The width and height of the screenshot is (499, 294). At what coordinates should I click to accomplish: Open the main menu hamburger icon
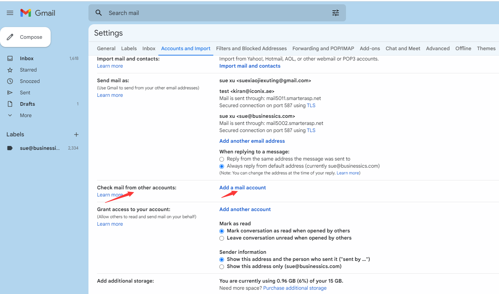click(x=10, y=13)
